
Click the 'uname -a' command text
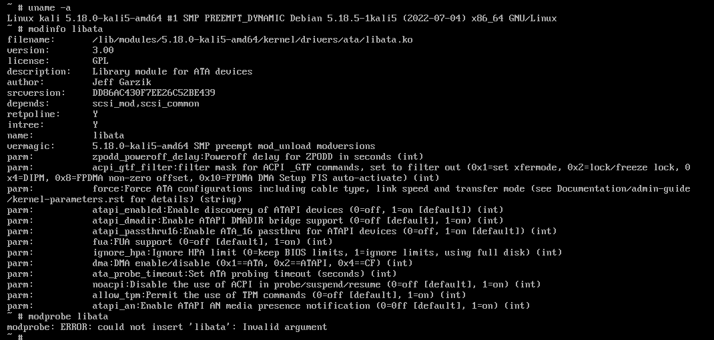pos(44,7)
